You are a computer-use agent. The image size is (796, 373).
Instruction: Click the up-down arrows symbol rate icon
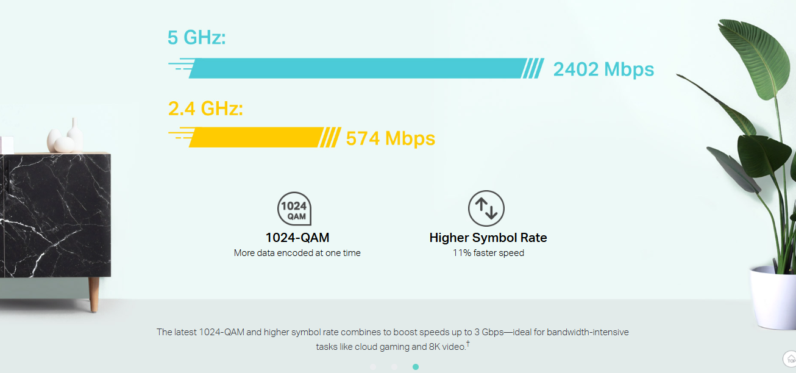click(486, 209)
